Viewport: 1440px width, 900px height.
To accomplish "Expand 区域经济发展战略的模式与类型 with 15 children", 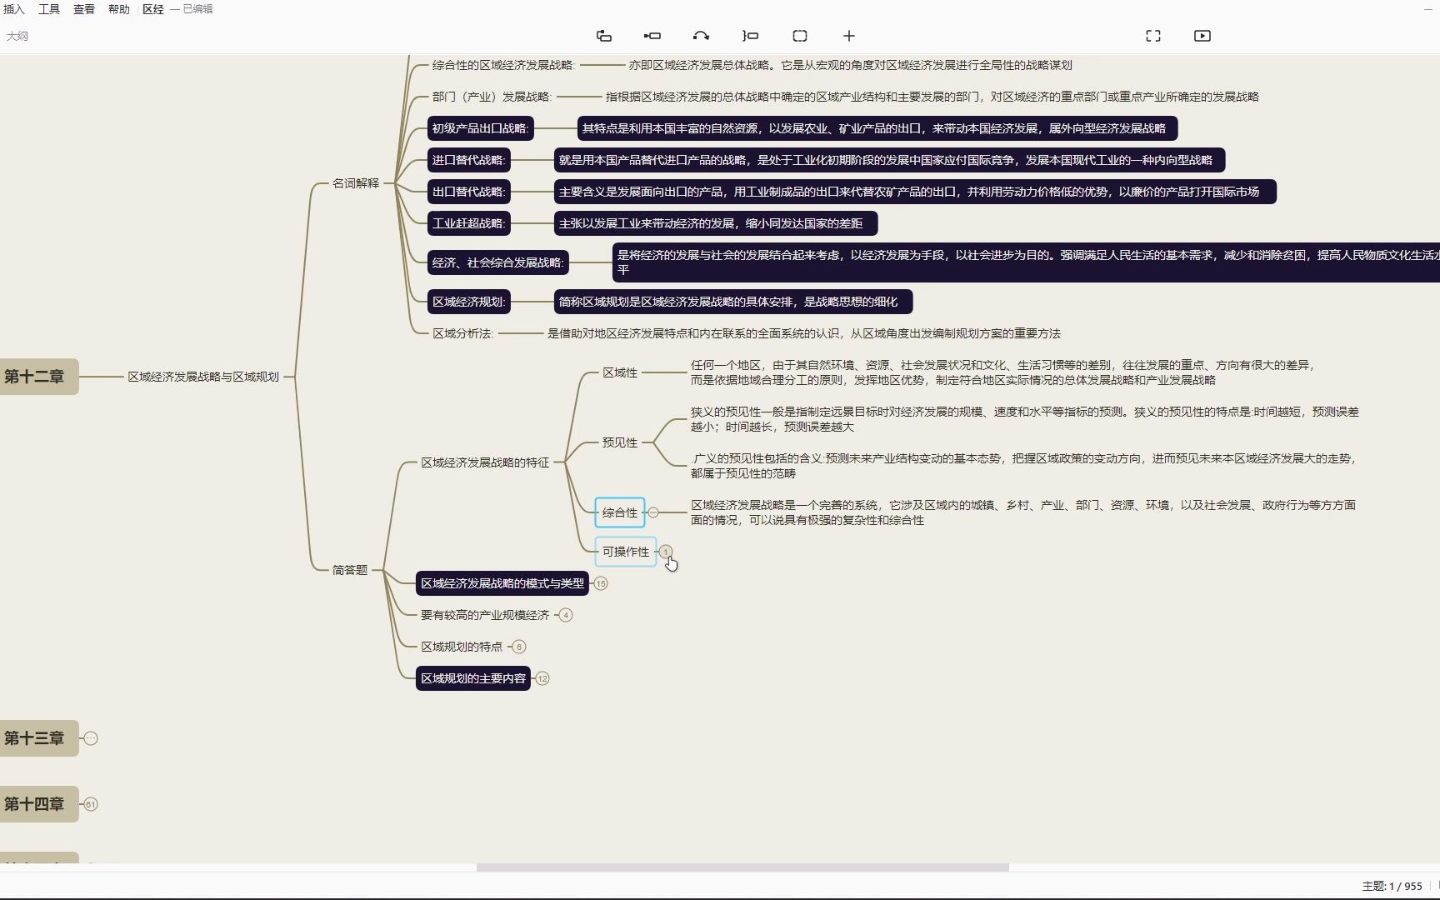I will [601, 583].
